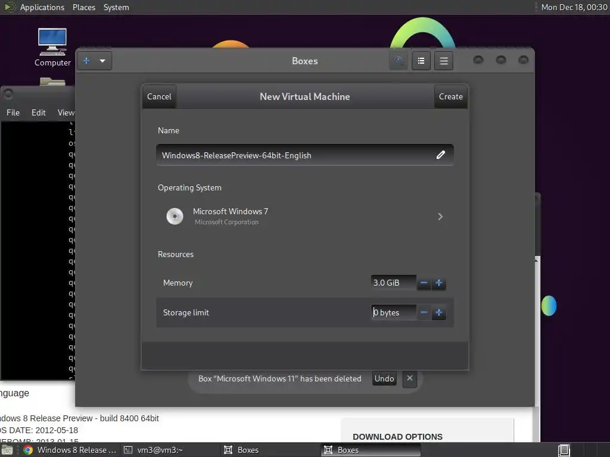Click the disc icon for Microsoft Windows 7
This screenshot has height=457, width=610.
pos(175,216)
